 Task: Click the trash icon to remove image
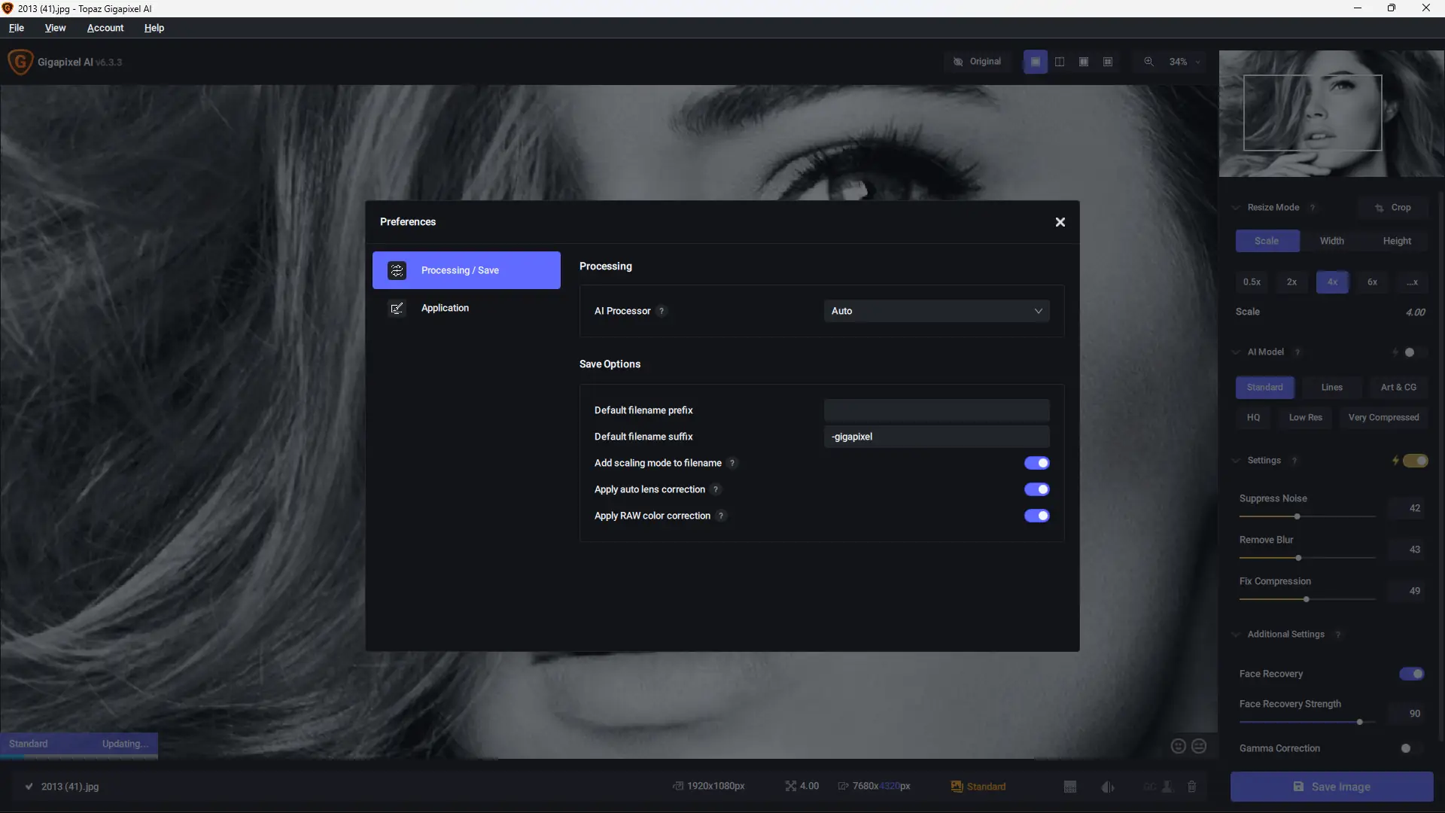1192,787
